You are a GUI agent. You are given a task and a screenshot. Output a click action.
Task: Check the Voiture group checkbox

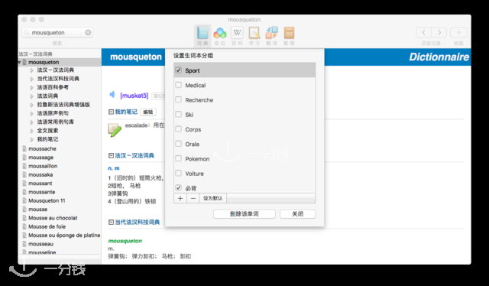pos(178,173)
